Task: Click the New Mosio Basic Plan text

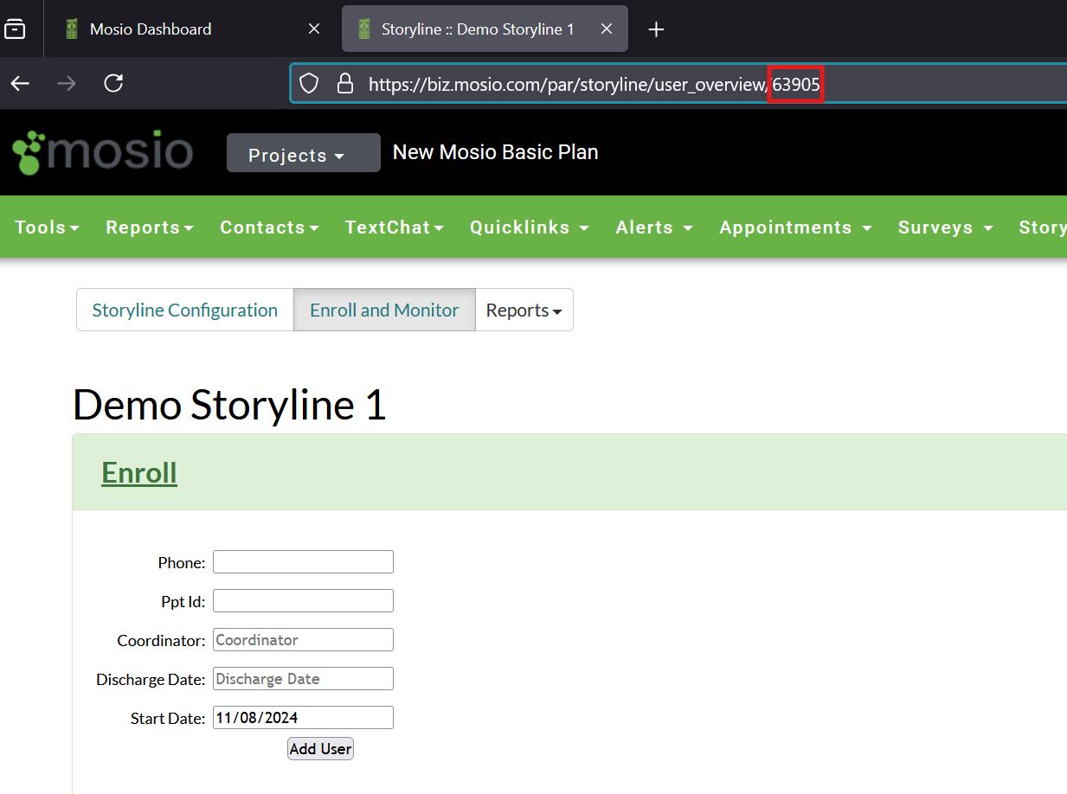Action: pyautogui.click(x=495, y=152)
